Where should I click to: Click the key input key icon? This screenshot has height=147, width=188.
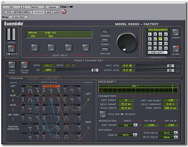click(x=5, y=17)
